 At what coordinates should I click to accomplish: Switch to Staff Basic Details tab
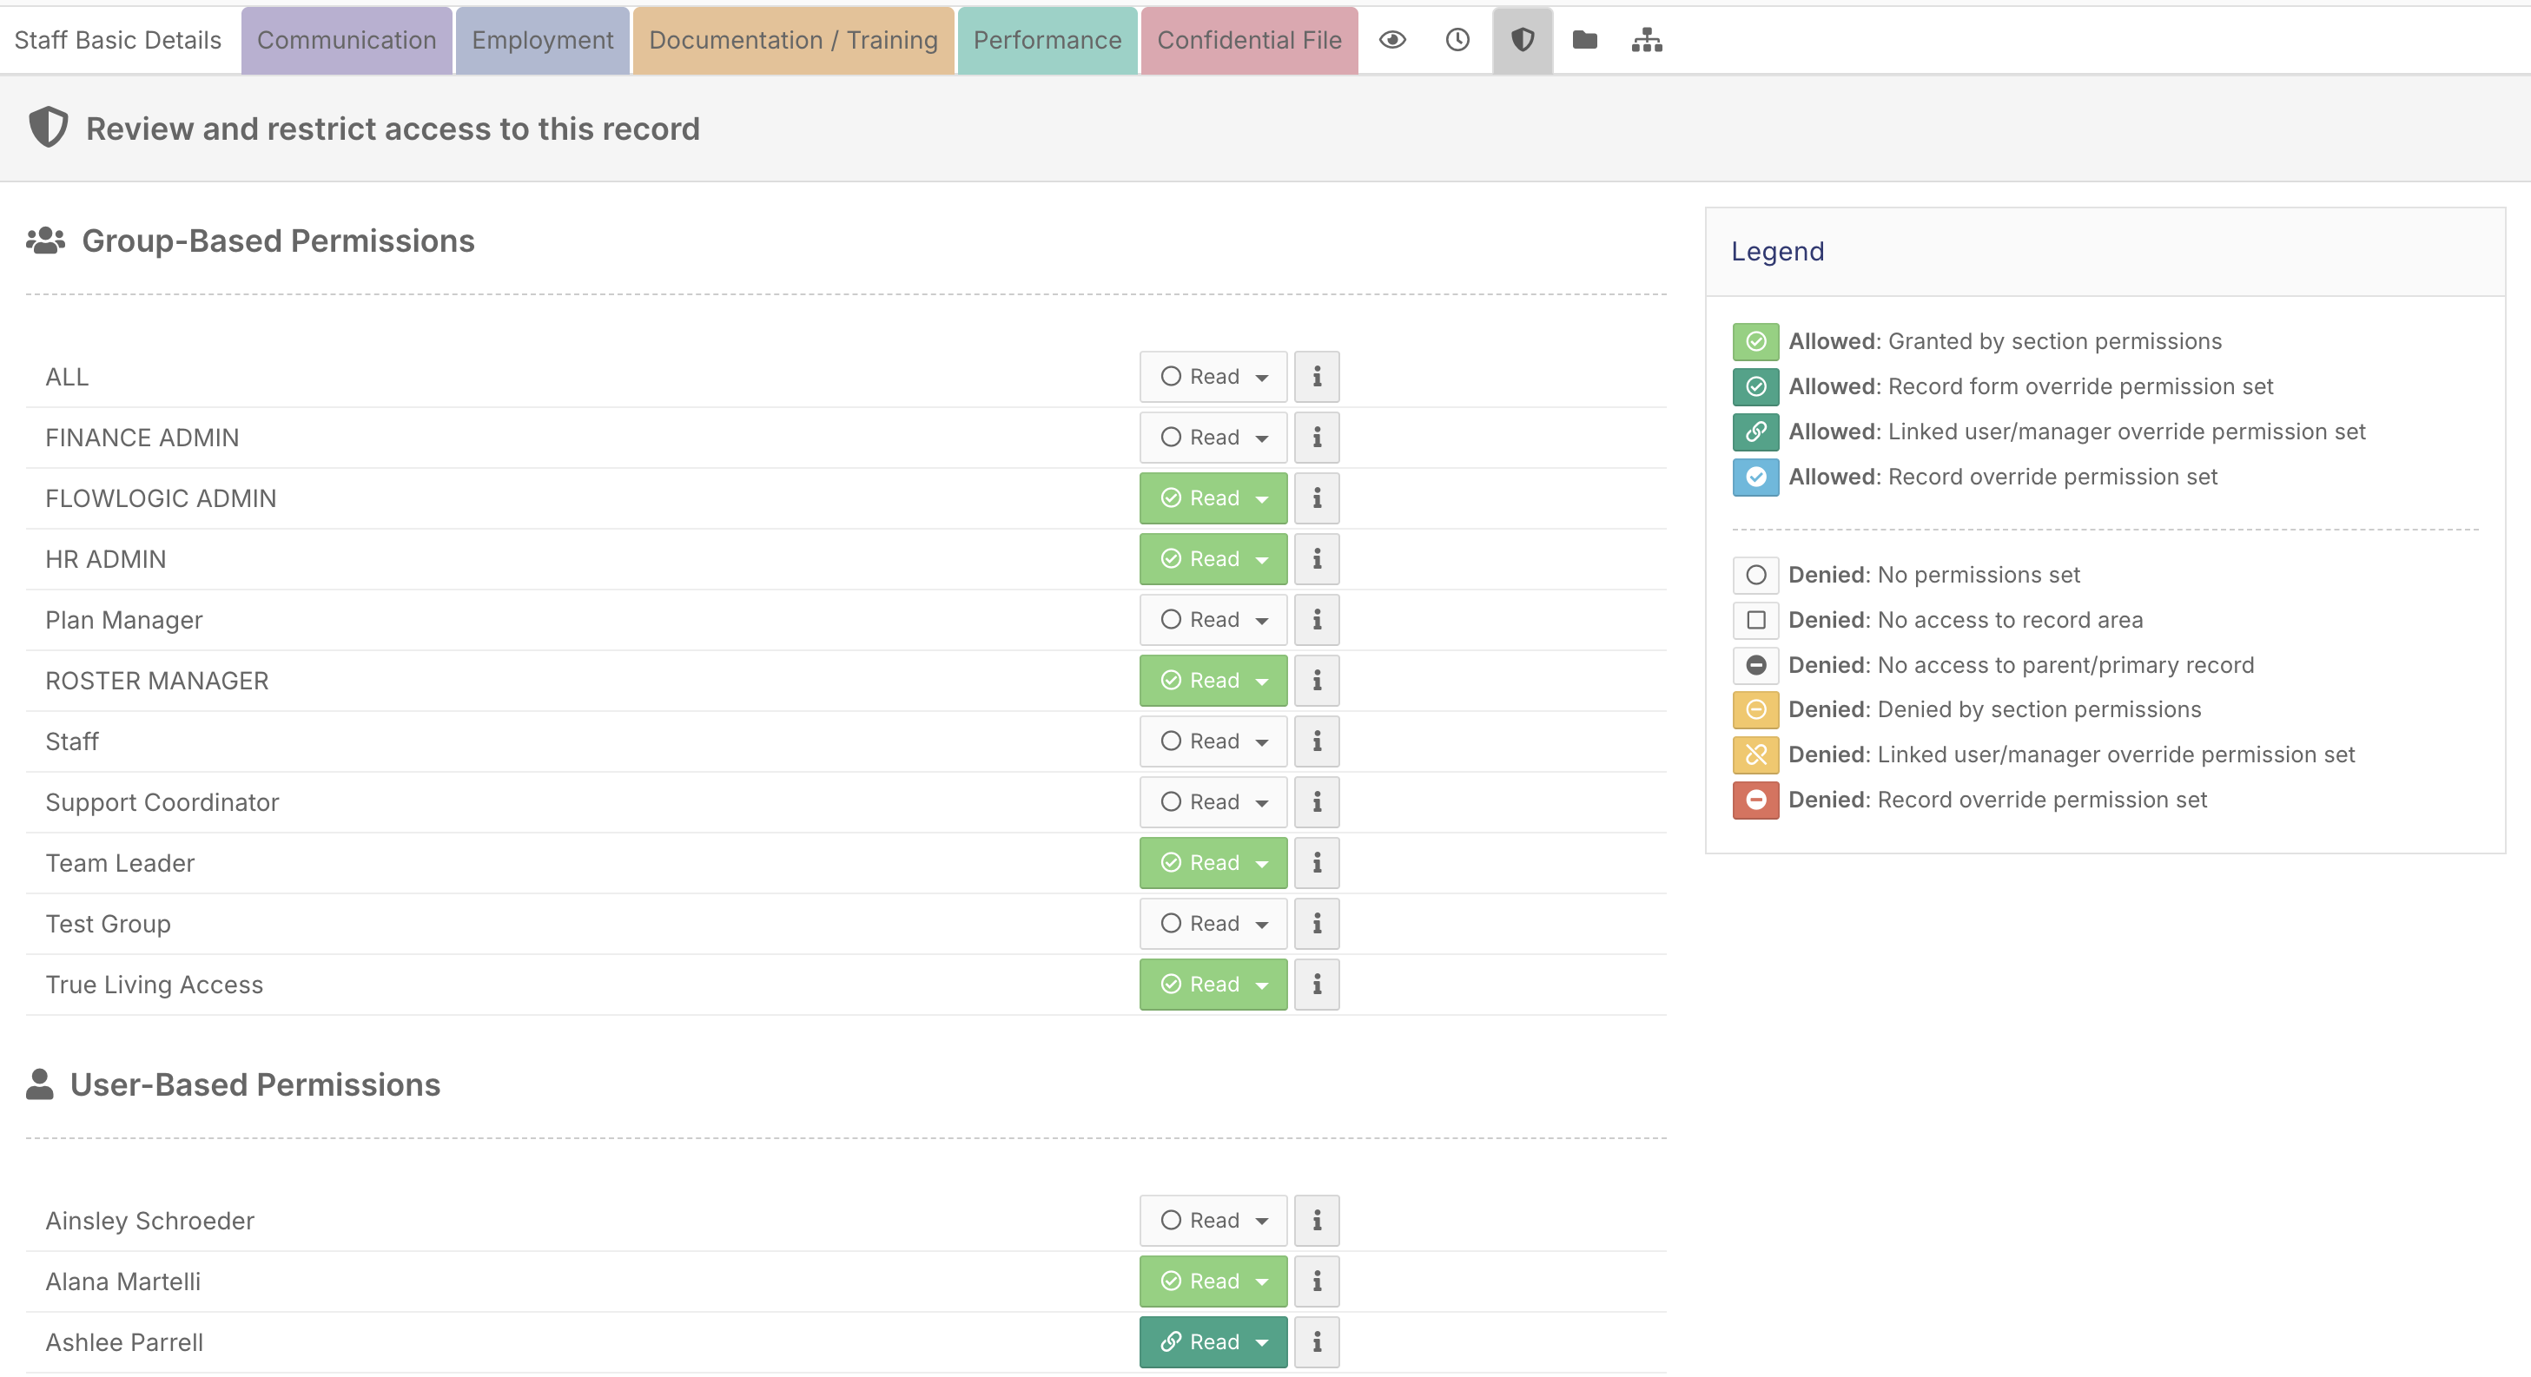tap(118, 40)
